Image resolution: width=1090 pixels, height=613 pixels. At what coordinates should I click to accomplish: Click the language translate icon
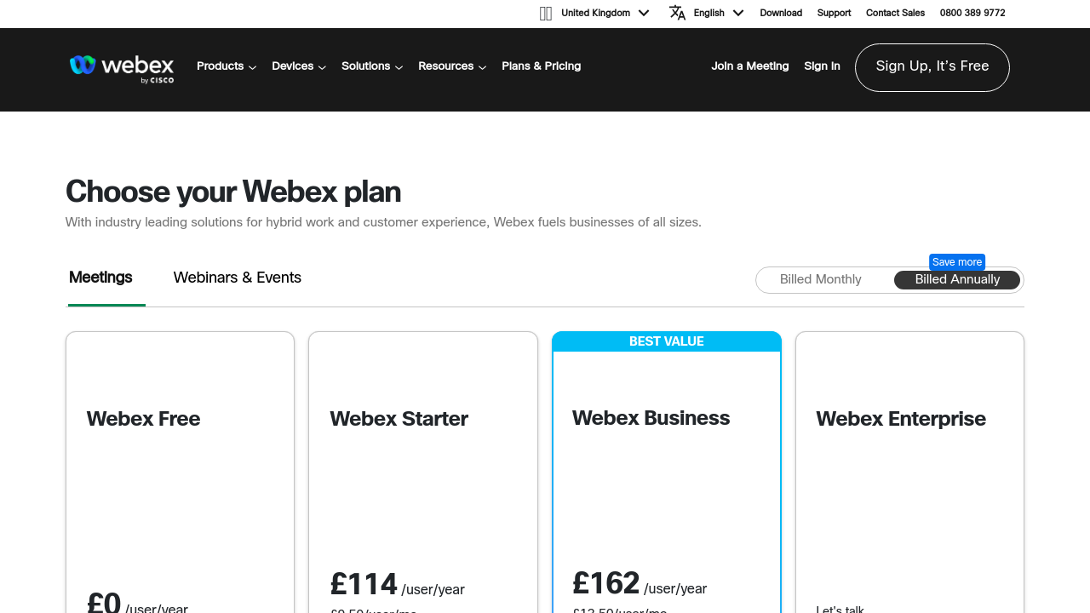677,13
